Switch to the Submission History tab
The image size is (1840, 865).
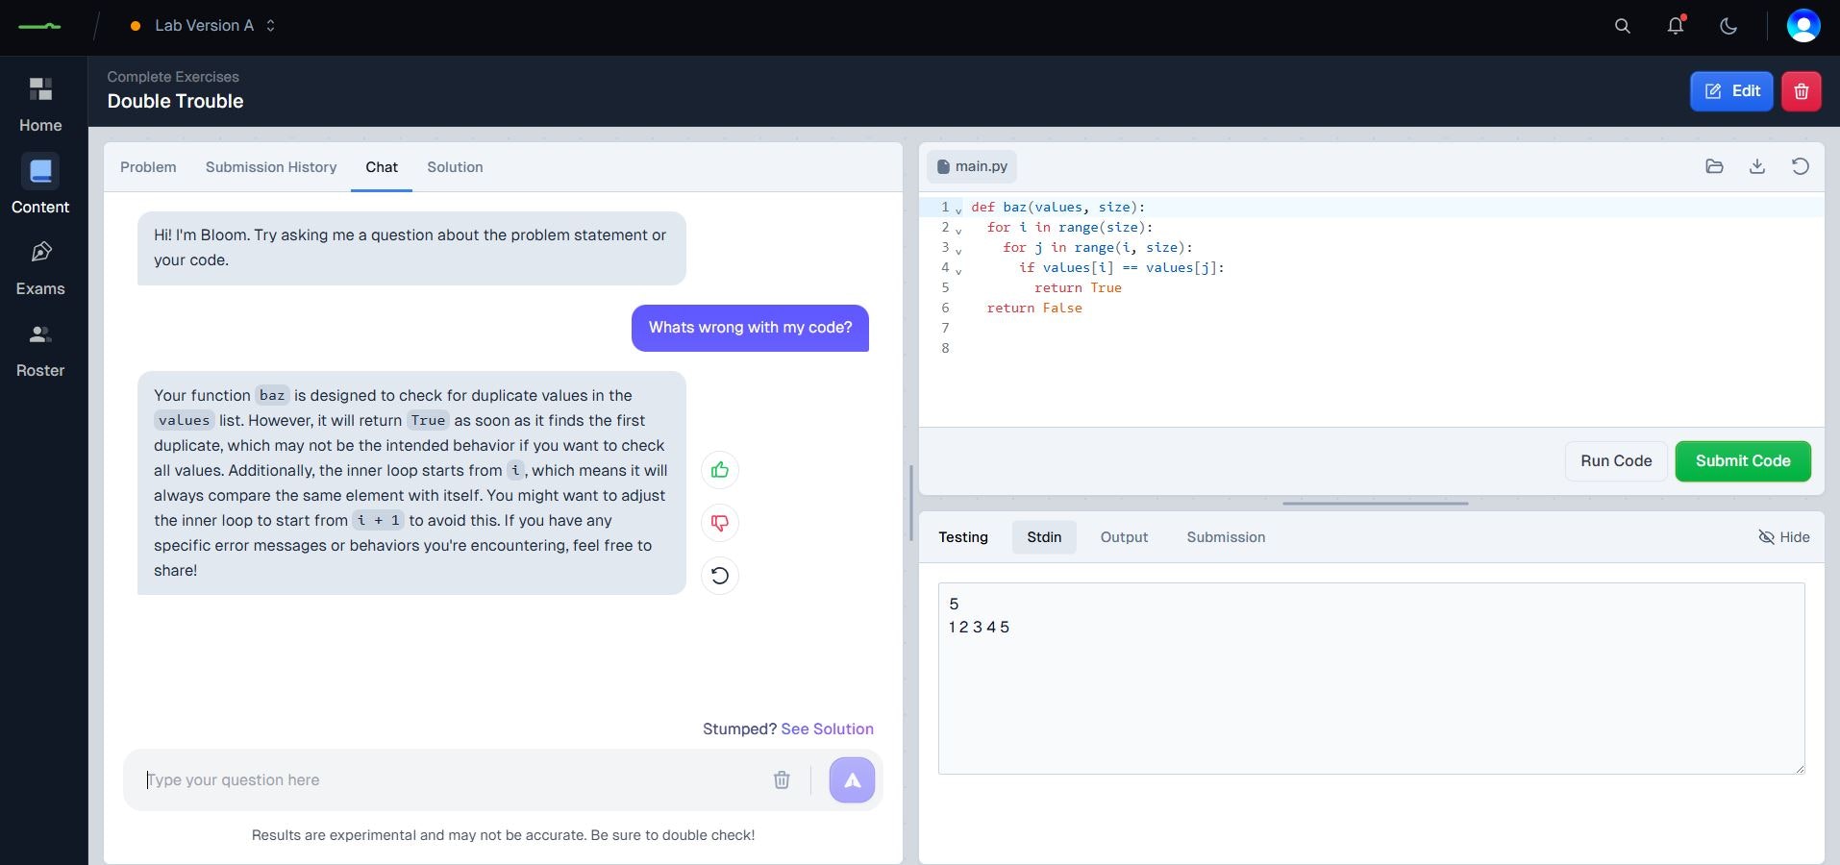click(270, 167)
